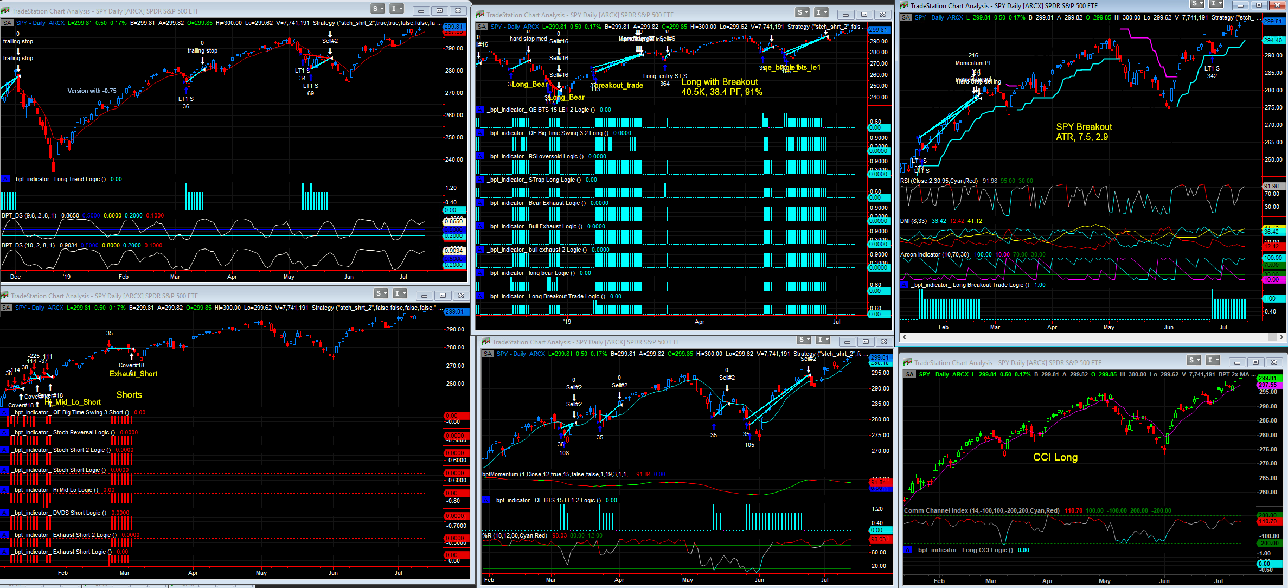This screenshot has width=1288, height=588.
Task: Click the bptMomentum indicator label
Action: pos(500,474)
